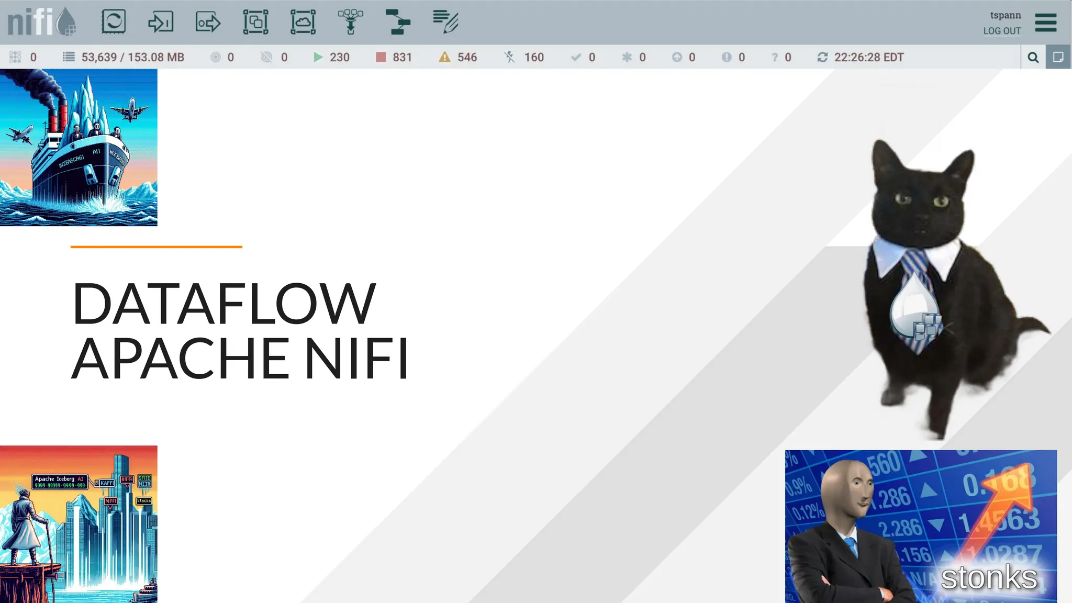Select the Process Group icon
The width and height of the screenshot is (1072, 603).
(255, 22)
